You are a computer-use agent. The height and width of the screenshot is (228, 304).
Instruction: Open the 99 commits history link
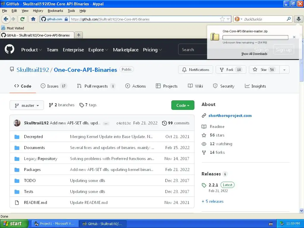point(176,123)
